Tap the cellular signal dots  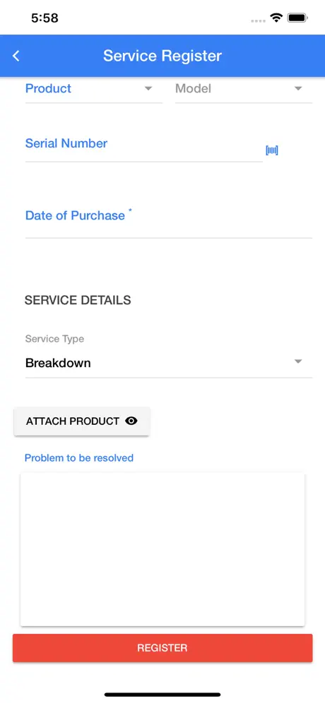click(258, 20)
